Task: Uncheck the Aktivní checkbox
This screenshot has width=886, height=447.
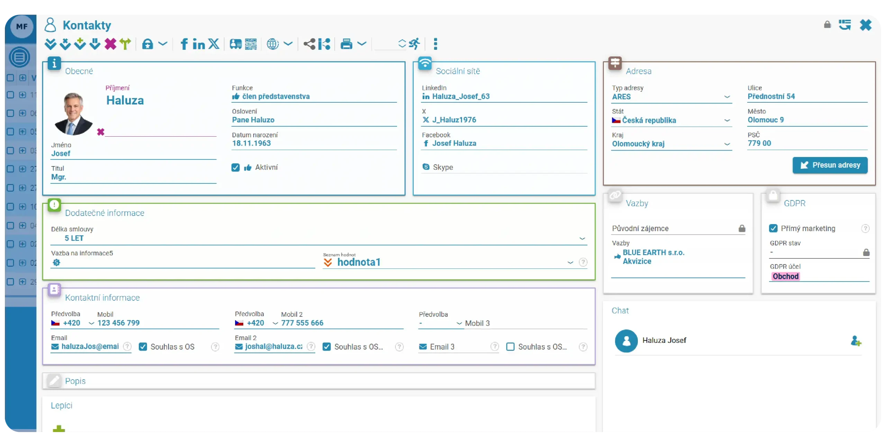Action: 235,167
